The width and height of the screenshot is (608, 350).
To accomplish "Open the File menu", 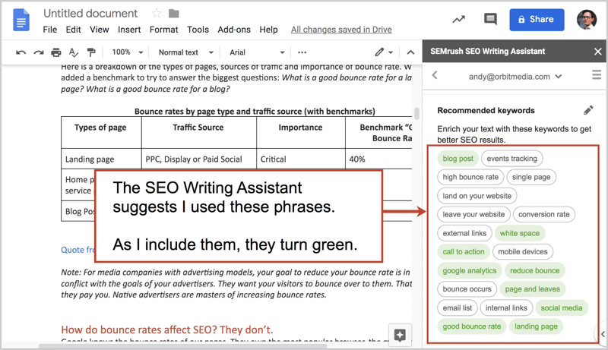I will [49, 30].
